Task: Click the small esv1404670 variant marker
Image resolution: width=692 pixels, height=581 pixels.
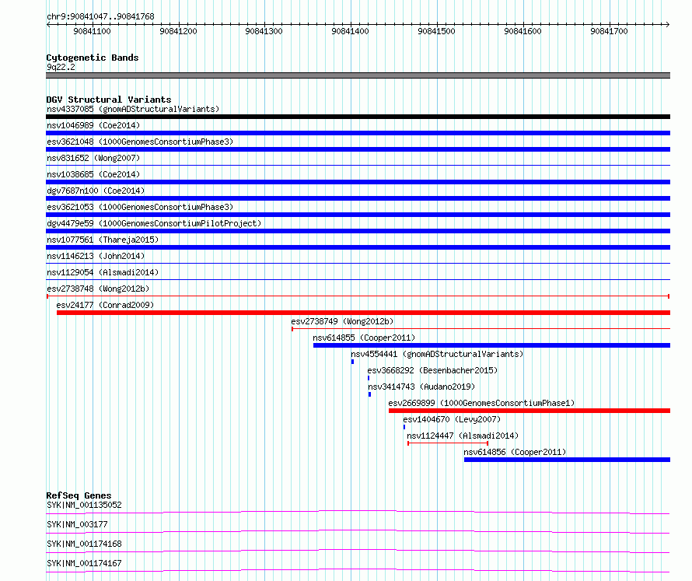Action: pos(404,427)
